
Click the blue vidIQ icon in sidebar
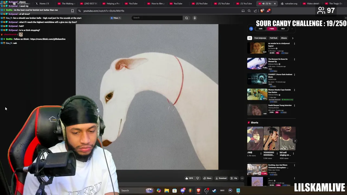[251, 29]
